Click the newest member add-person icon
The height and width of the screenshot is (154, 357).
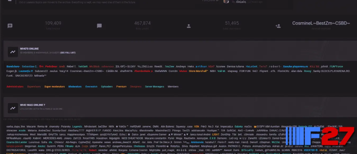coord(278,26)
